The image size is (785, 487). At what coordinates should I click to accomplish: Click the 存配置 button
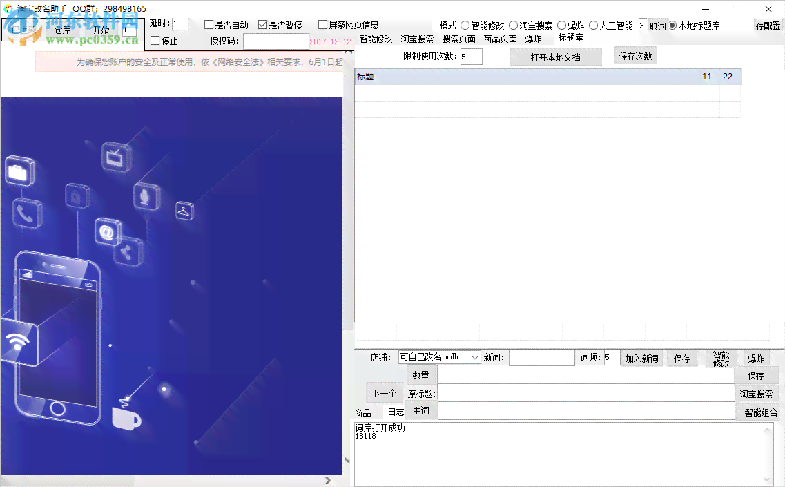(768, 26)
